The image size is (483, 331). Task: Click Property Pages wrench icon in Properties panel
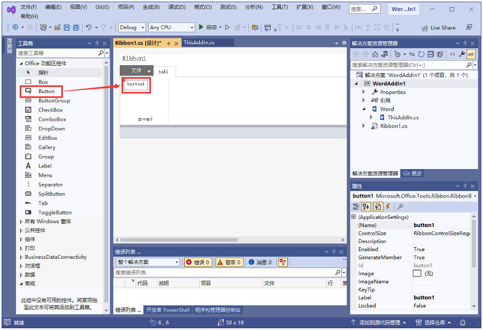pyautogui.click(x=400, y=206)
